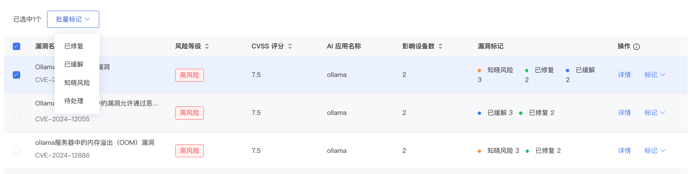The image size is (693, 174).
Task: Sort by 风险等级 column arrows
Action: 207,46
